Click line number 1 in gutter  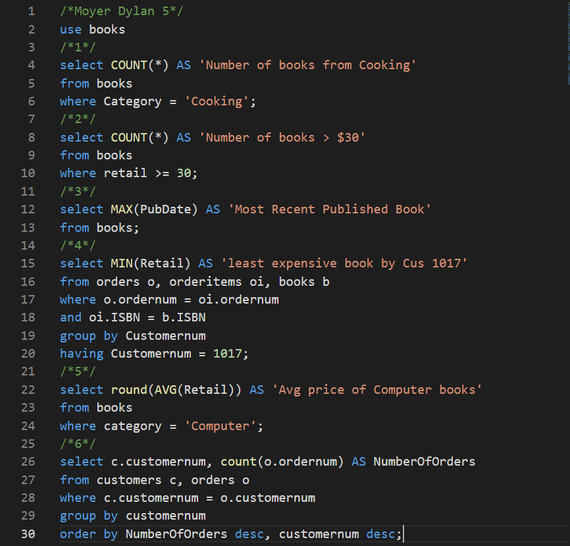tap(32, 11)
